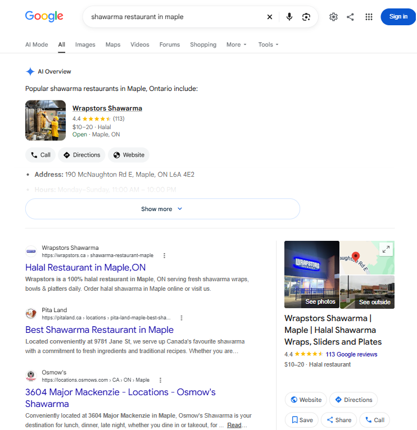Screen dimensions: 417x430
Task: Open See outside street view image
Action: point(368,292)
